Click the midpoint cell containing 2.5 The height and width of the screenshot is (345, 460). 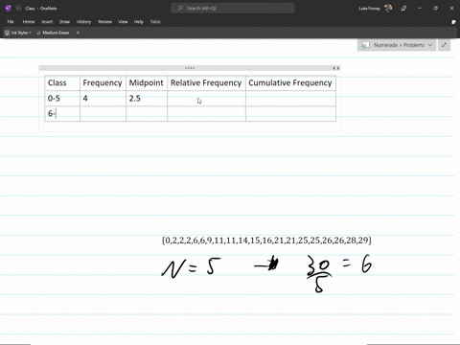(x=147, y=99)
